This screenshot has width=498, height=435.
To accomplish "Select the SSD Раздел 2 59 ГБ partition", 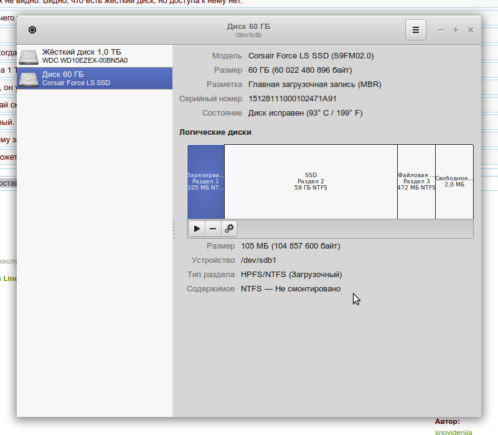I will 311,181.
